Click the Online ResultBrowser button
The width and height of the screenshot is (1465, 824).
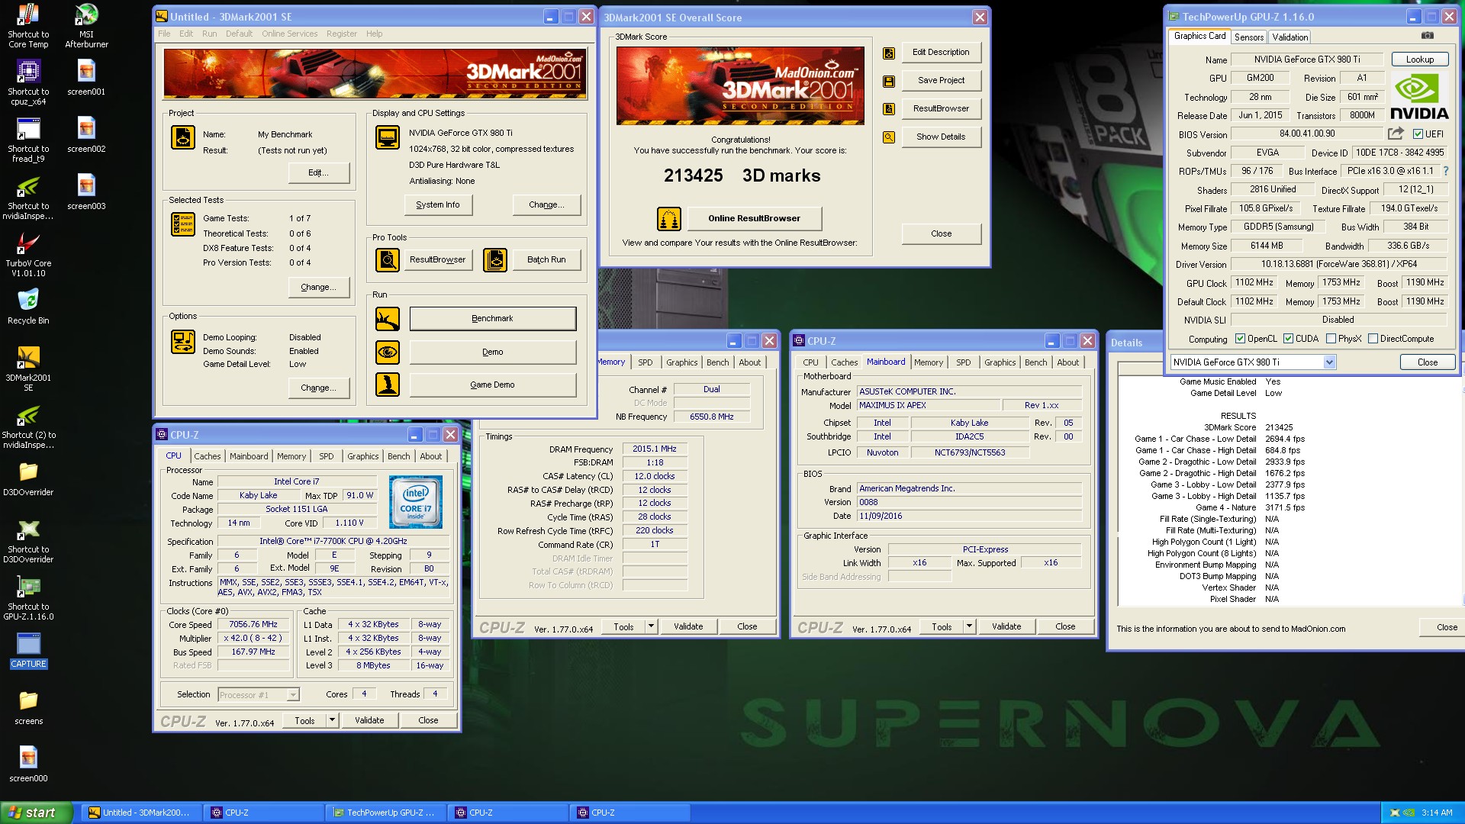coord(754,219)
